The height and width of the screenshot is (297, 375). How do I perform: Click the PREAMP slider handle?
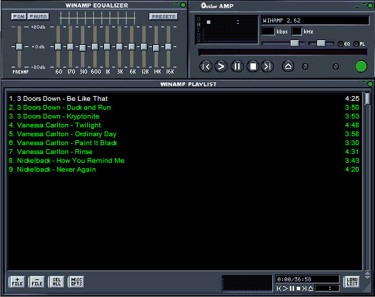click(x=19, y=47)
